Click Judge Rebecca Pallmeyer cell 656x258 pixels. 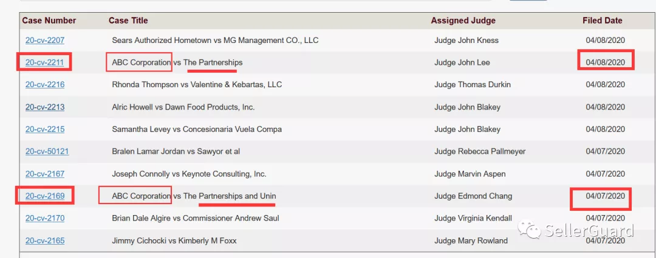tap(480, 151)
